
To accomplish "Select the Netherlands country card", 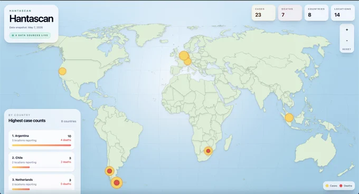I will click(x=41, y=182).
